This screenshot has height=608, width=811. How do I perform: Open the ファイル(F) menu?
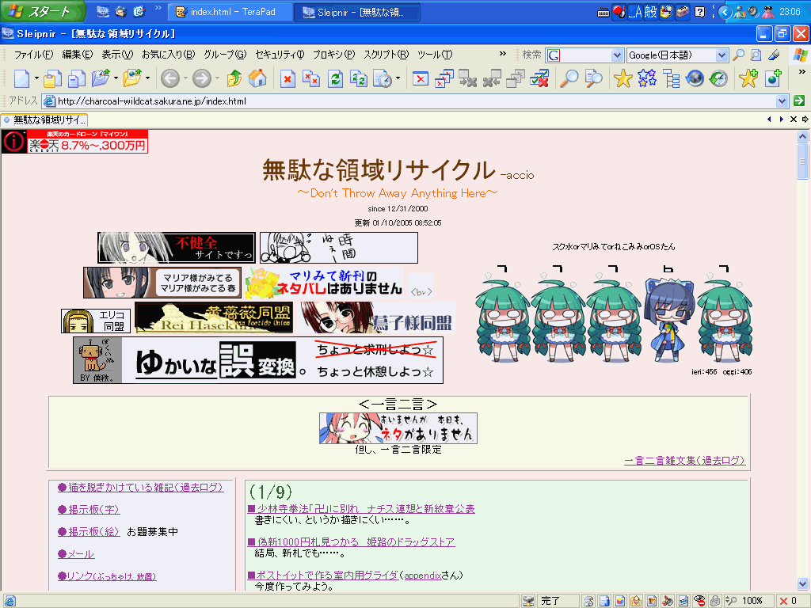pyautogui.click(x=33, y=55)
